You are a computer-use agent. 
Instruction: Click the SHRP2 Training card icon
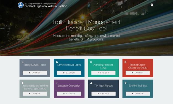tap(126, 83)
